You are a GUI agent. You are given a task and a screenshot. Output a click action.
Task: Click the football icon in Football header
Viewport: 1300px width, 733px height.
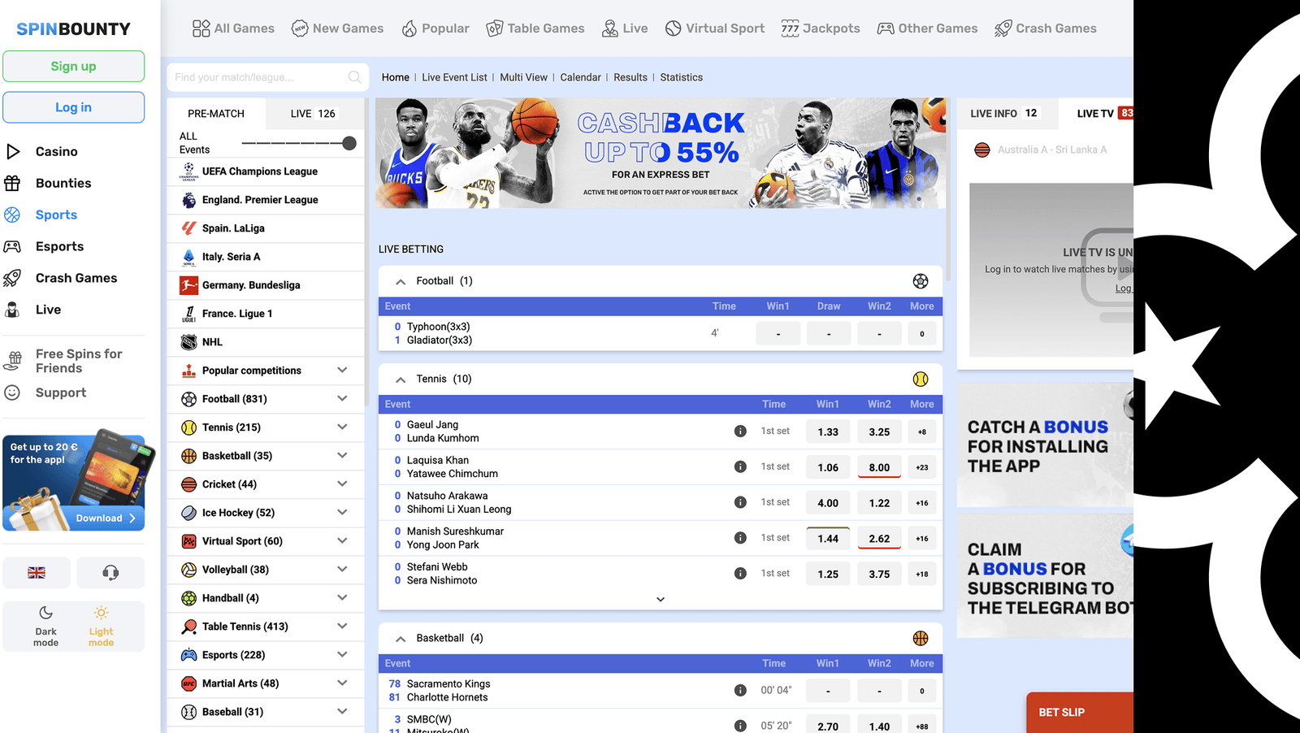point(920,281)
